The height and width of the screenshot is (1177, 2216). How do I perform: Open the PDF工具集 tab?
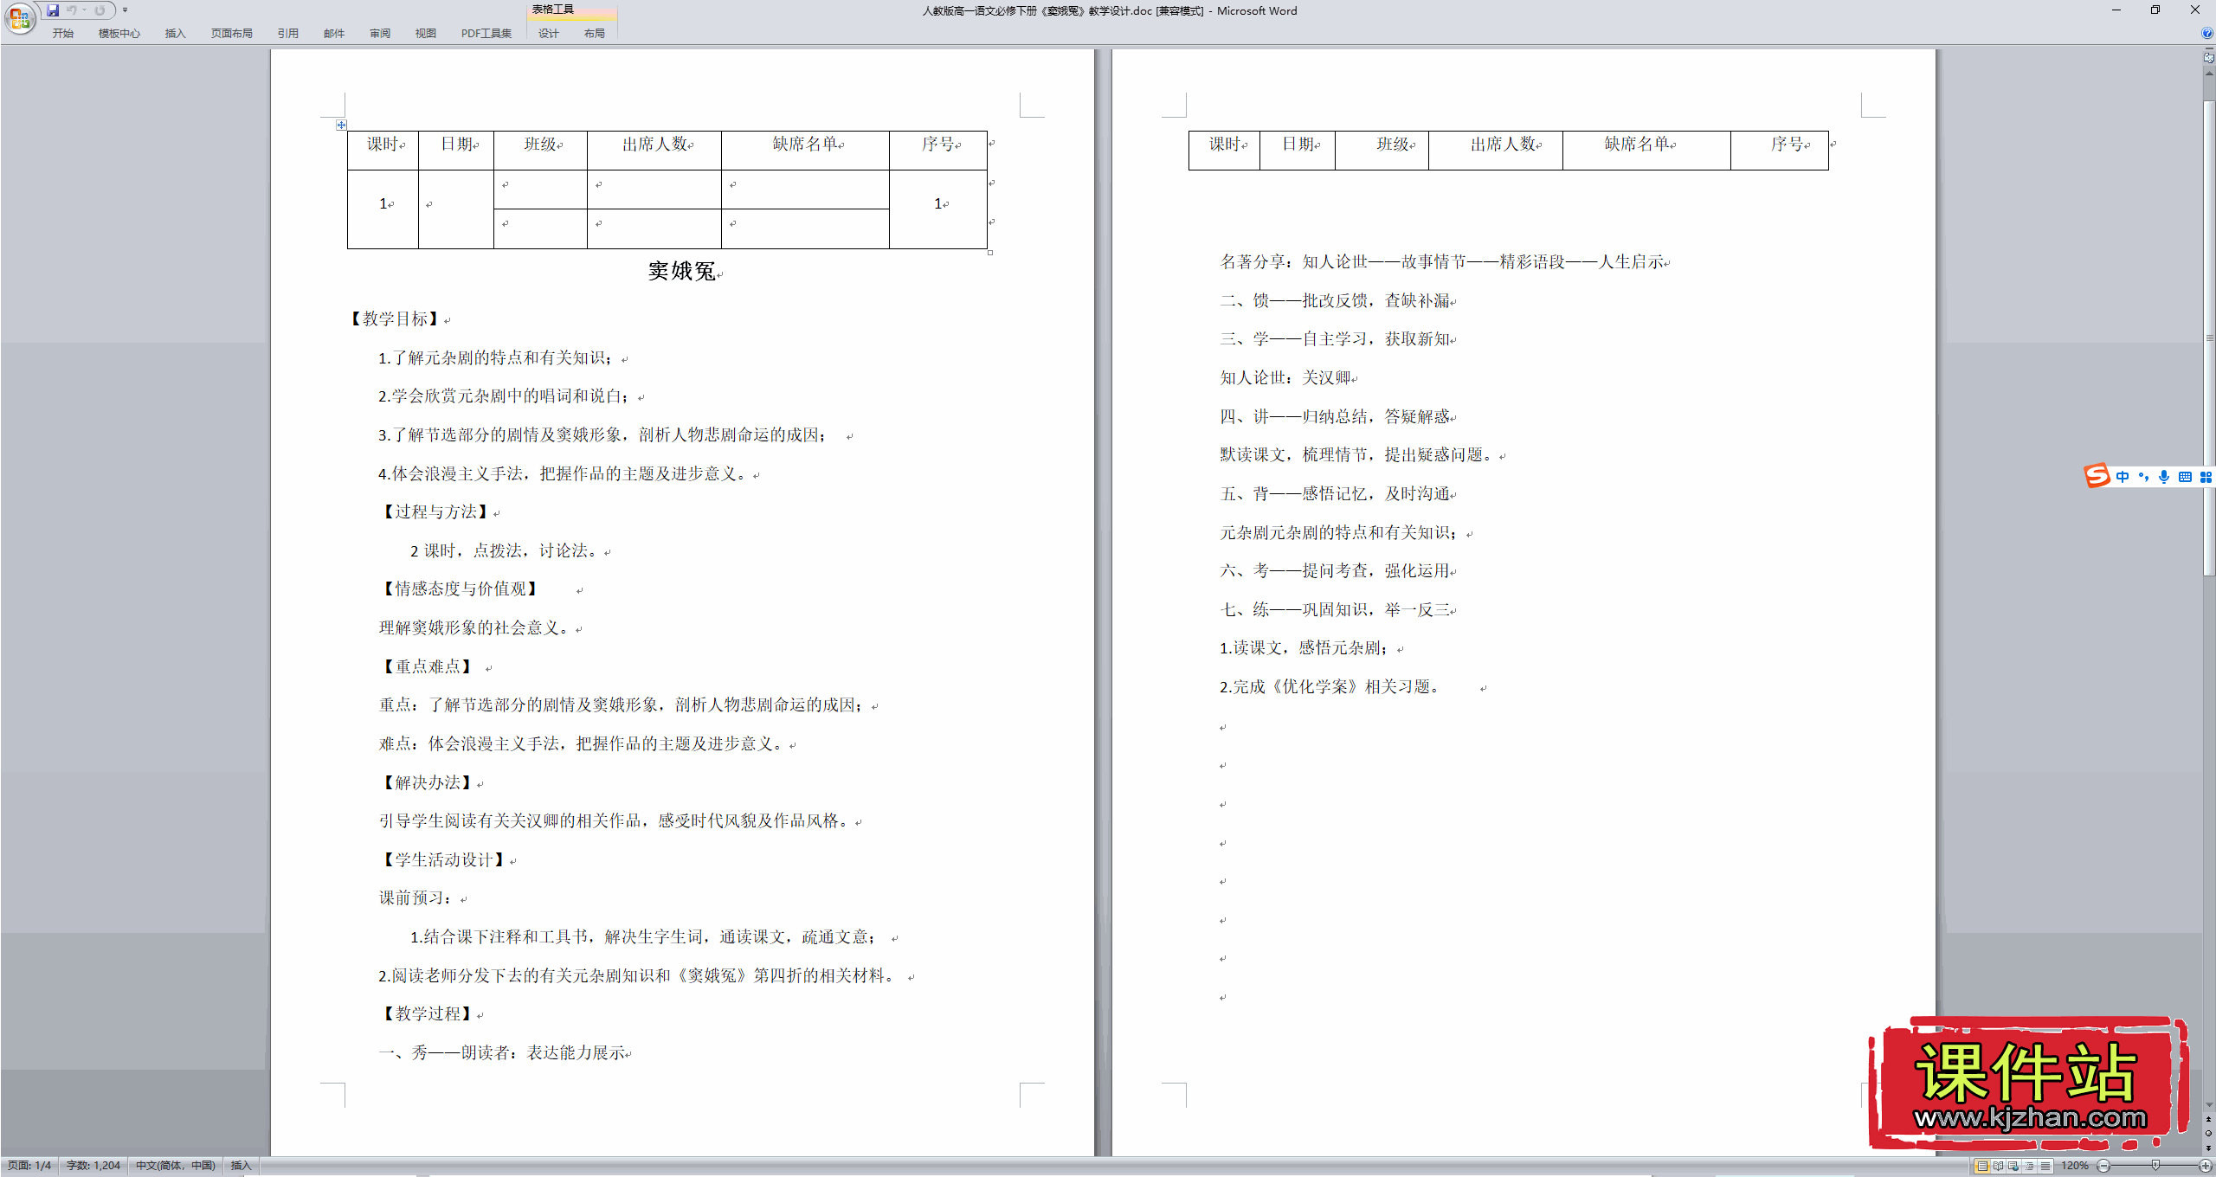pyautogui.click(x=486, y=33)
